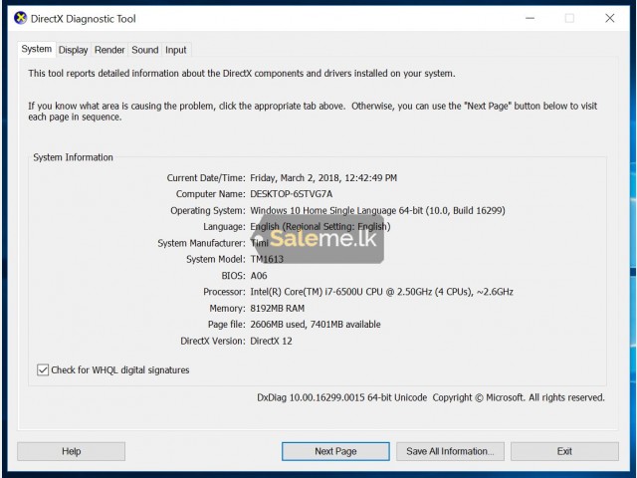Click the 'DirectX Version:' label
This screenshot has width=637, height=478.
[213, 341]
